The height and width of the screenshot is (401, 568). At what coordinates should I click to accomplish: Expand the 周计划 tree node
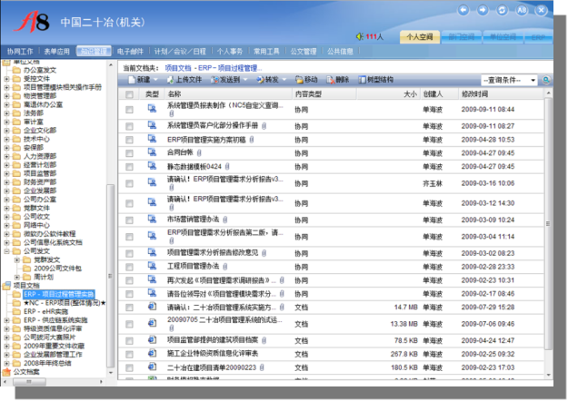[16, 277]
